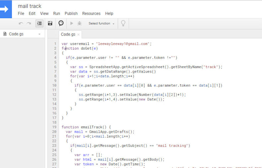
Task: Click the getMessage().getBody() code line
Action: (119, 160)
